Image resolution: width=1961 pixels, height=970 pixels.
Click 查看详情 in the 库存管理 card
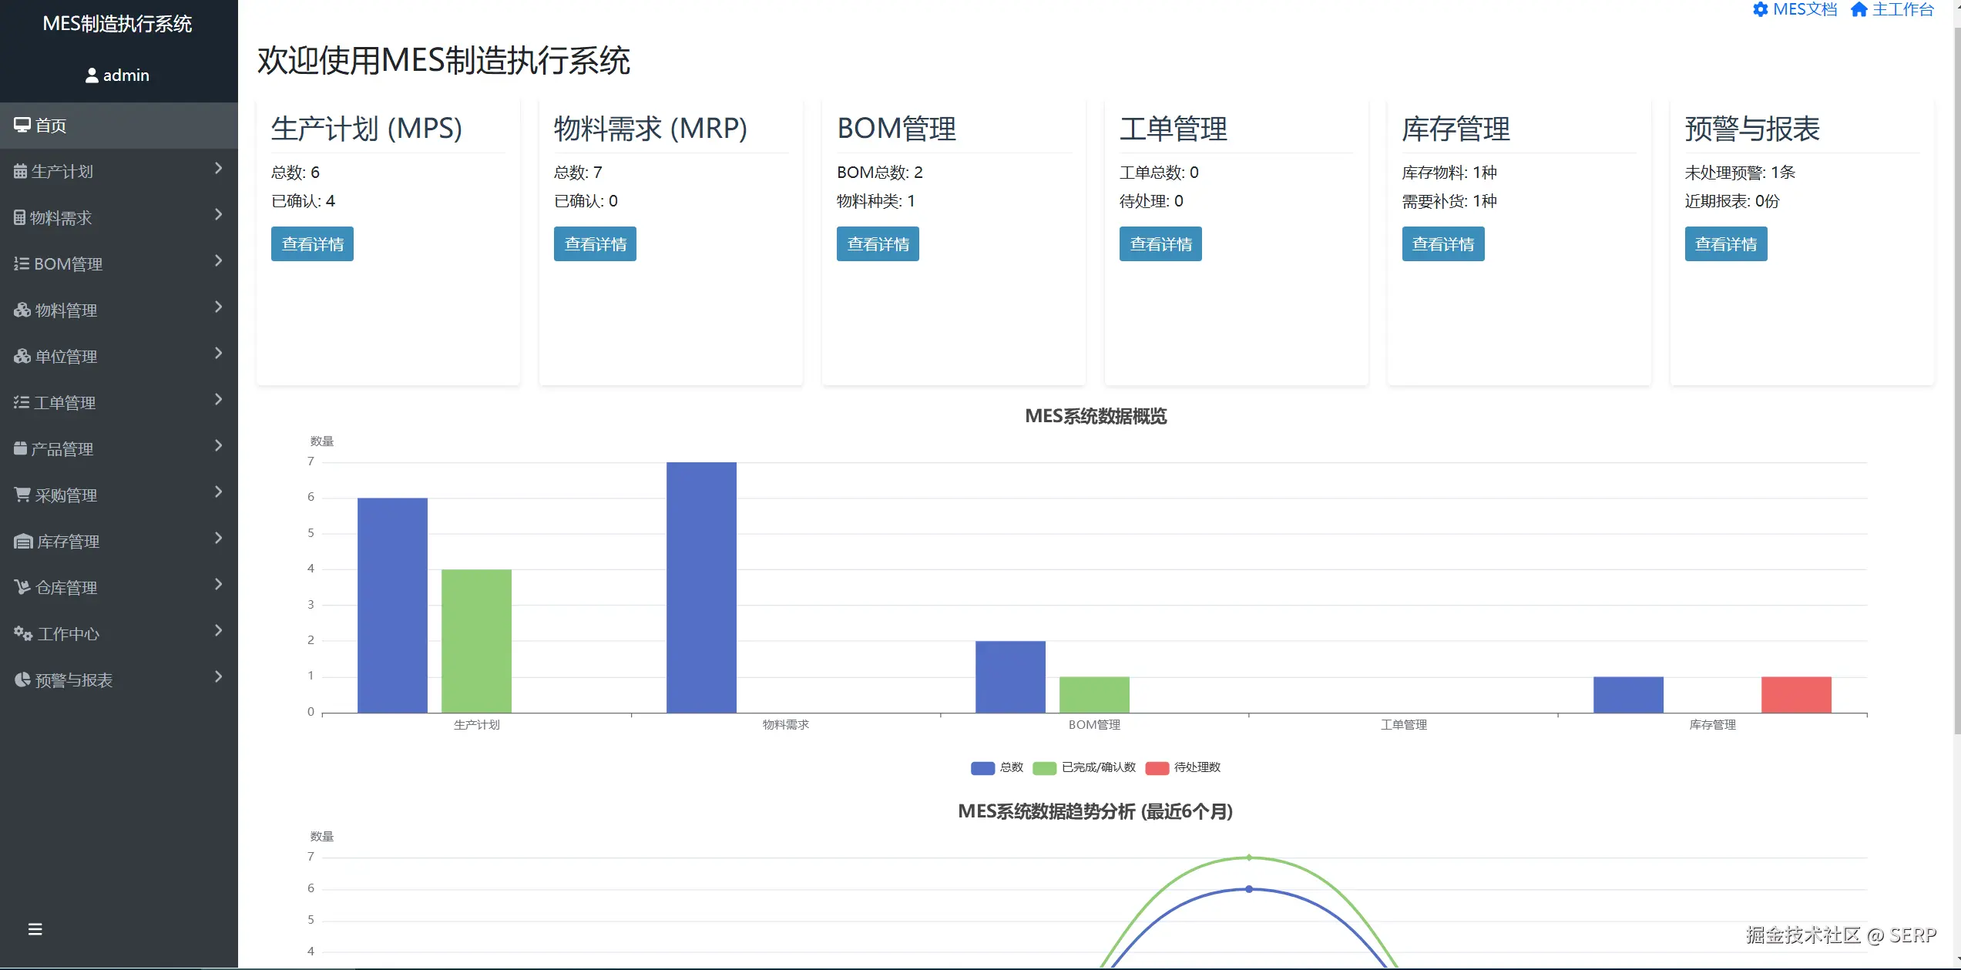pyautogui.click(x=1443, y=244)
